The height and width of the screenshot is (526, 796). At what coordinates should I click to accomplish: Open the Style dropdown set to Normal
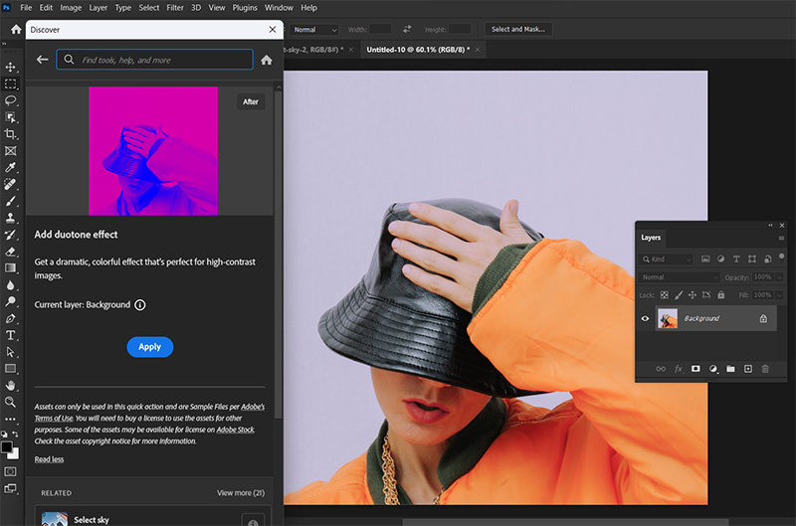pos(314,30)
